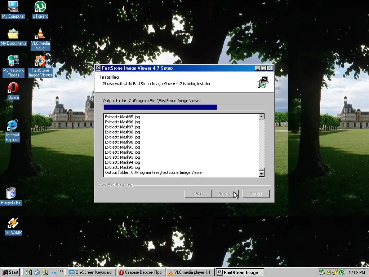Click the disabled Back button
The image size is (369, 277).
tap(198, 194)
